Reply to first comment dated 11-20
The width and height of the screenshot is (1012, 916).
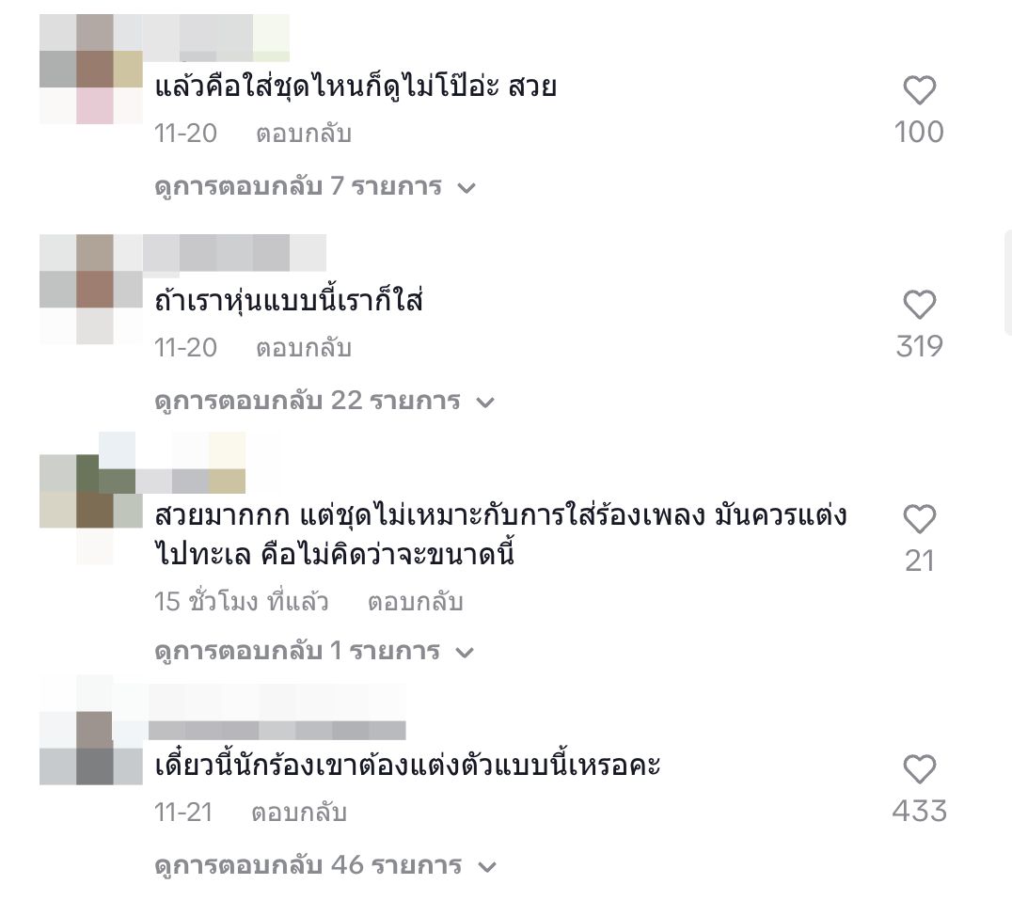pyautogui.click(x=304, y=134)
